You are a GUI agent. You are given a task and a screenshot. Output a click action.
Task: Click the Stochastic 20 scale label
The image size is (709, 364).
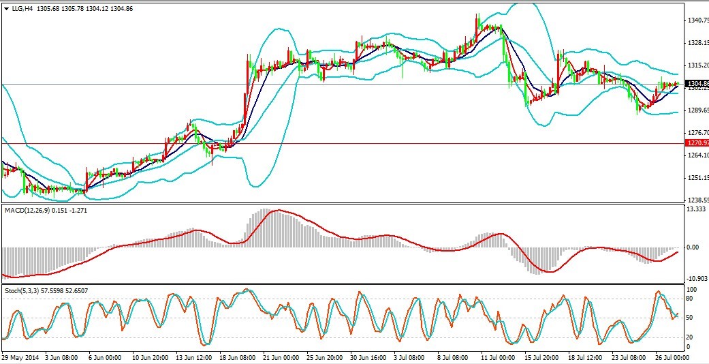(x=689, y=337)
